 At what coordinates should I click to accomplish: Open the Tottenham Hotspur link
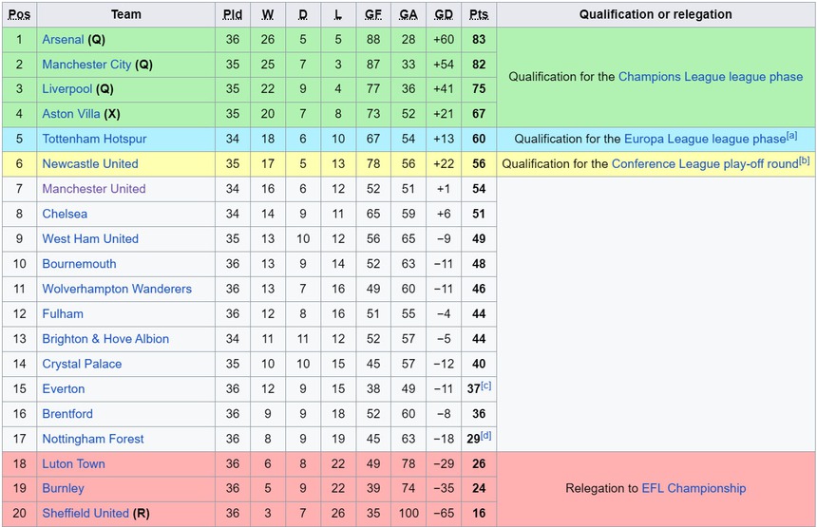click(94, 140)
